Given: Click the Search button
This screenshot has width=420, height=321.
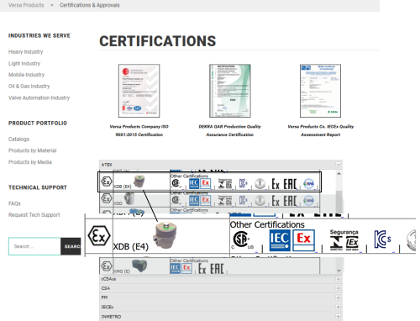Looking at the screenshot, I should [x=71, y=246].
